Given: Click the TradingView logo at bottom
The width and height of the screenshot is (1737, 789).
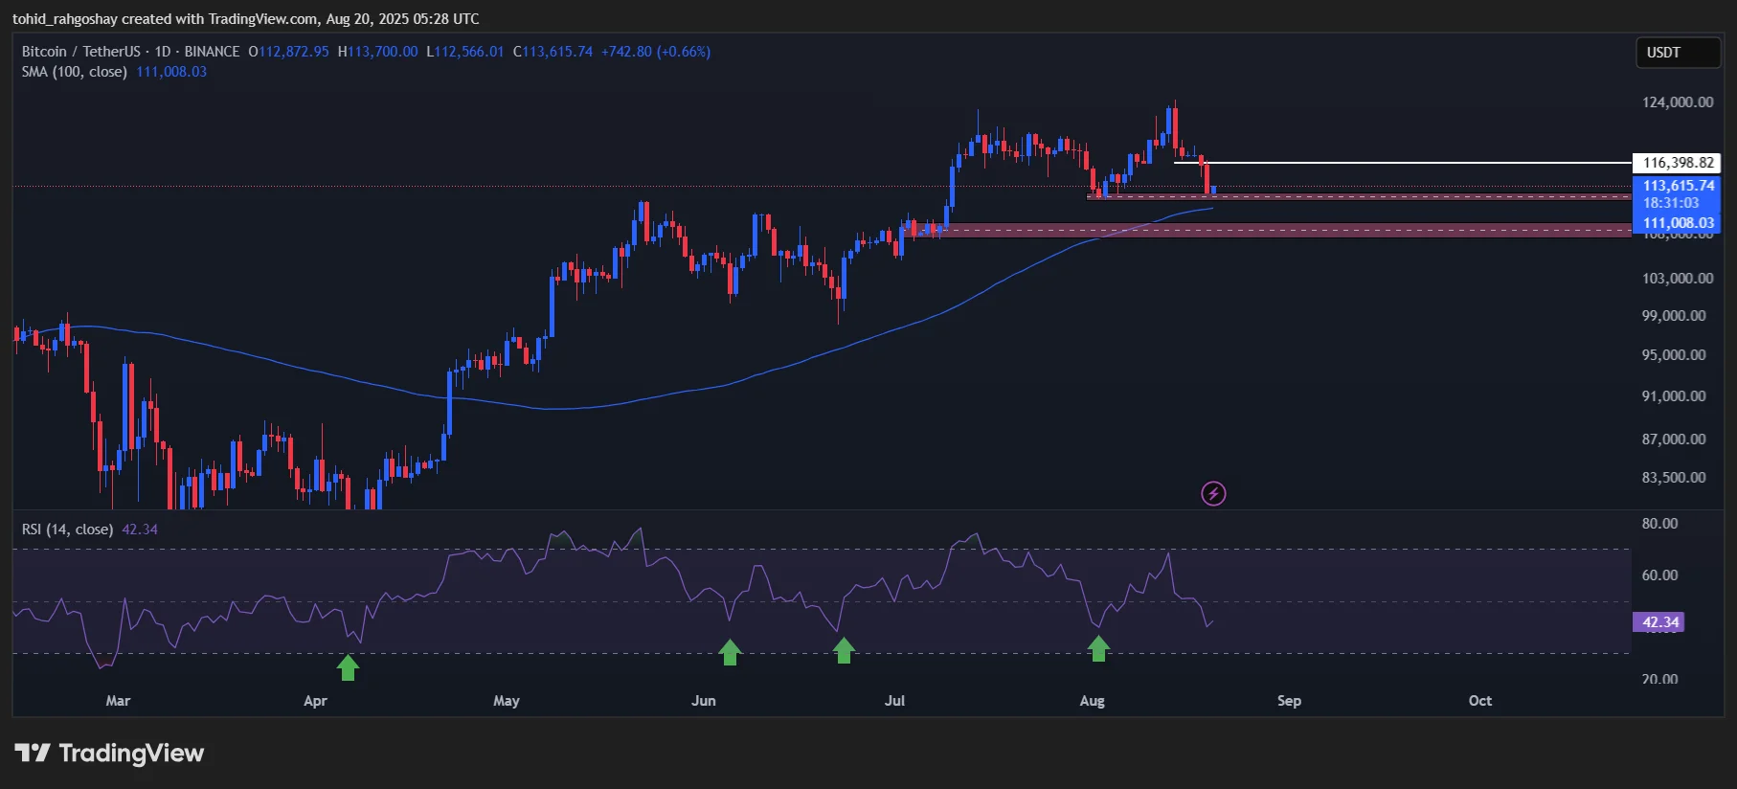Looking at the screenshot, I should (109, 754).
